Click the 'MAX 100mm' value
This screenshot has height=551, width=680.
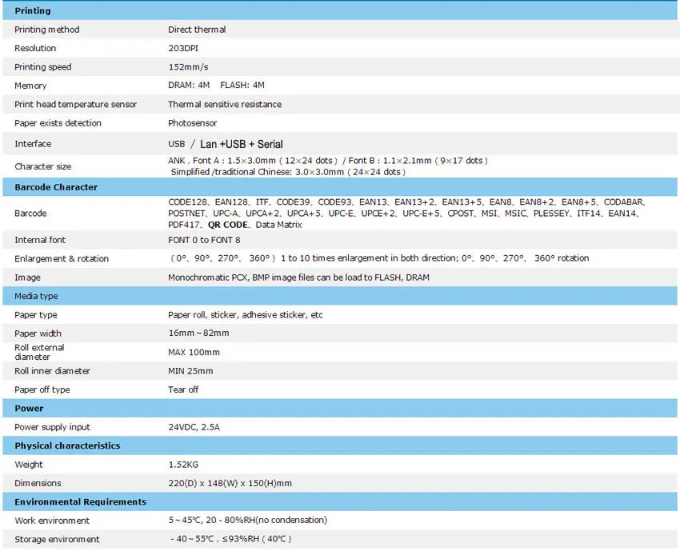[x=194, y=353]
